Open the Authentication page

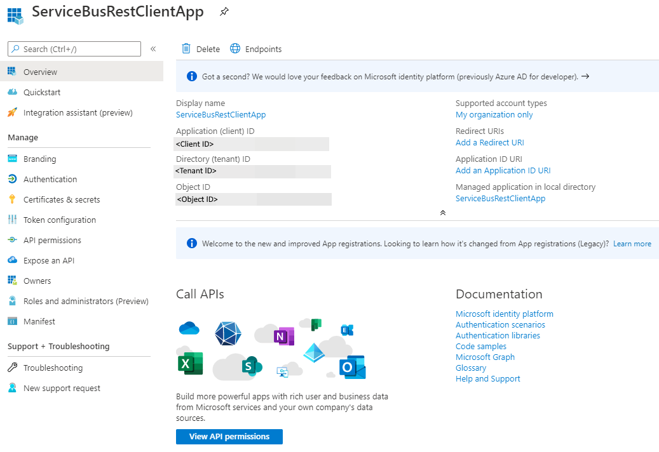tap(50, 179)
